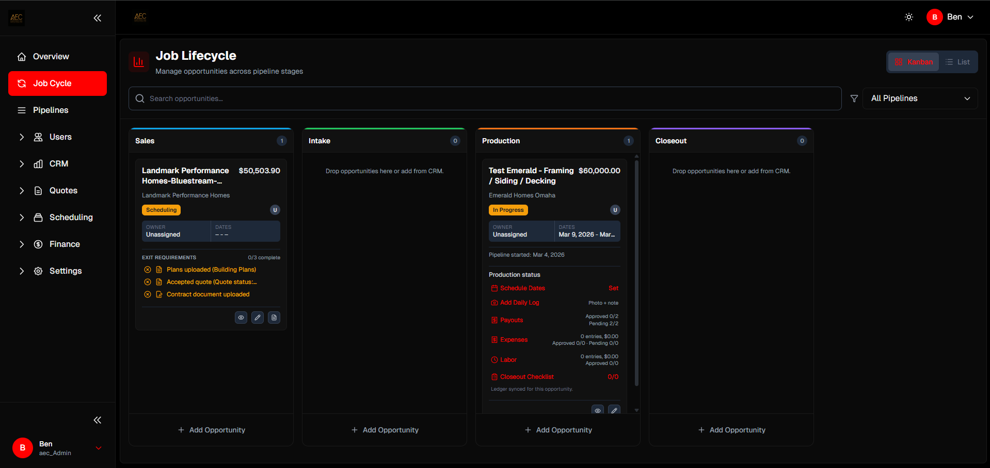Screen dimensions: 990x468
Task: Focus the Search opportunities field
Action: click(x=485, y=98)
